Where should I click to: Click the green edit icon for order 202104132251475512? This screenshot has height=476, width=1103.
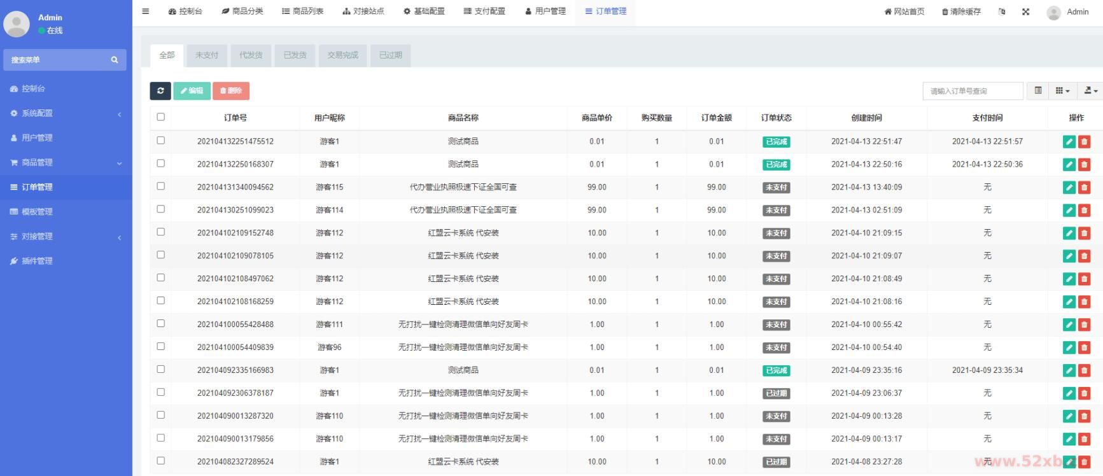click(x=1069, y=142)
